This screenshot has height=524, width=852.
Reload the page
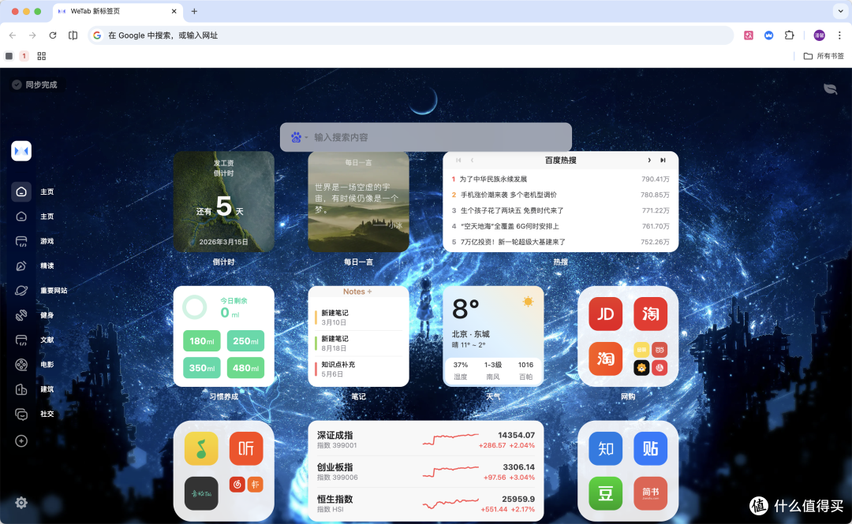pos(53,35)
